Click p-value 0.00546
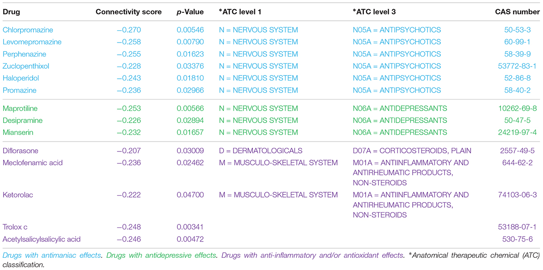This screenshot has height=270, width=543. 190,30
